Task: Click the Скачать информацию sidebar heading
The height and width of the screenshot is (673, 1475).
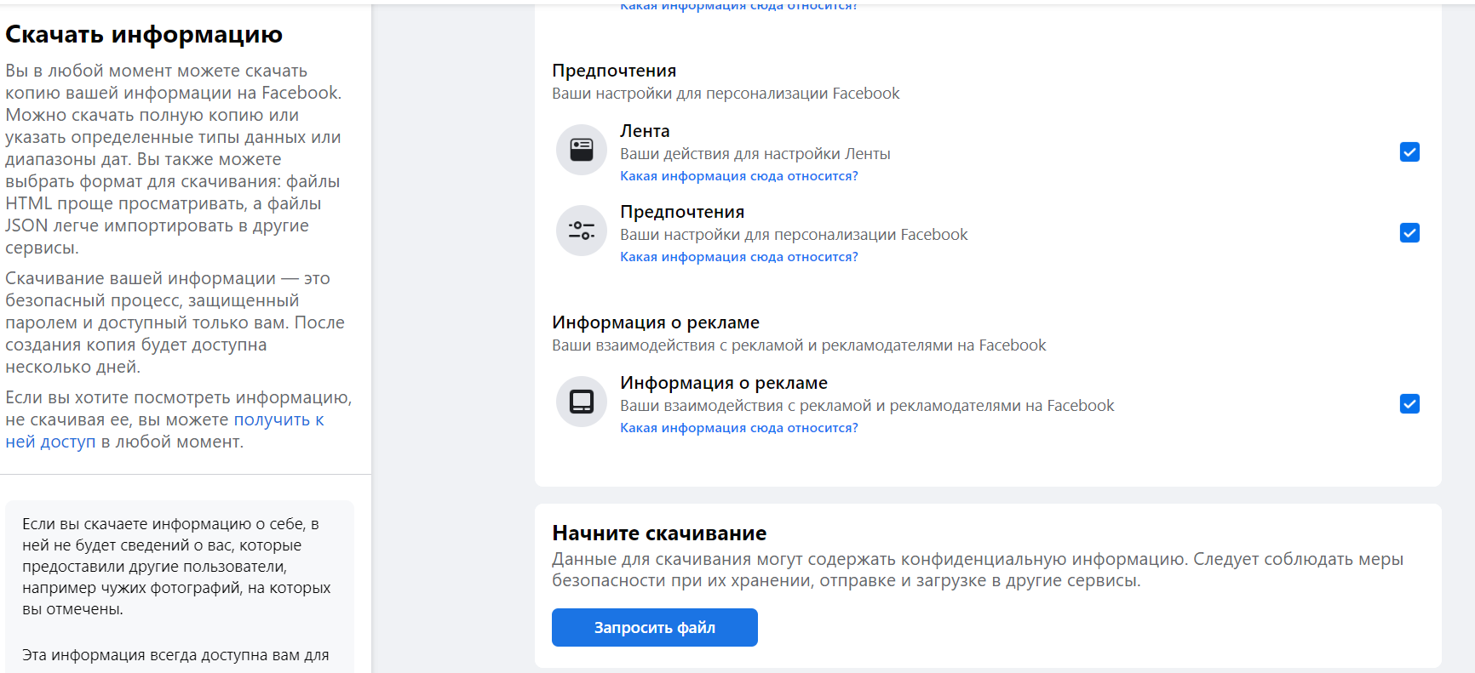Action: click(144, 34)
